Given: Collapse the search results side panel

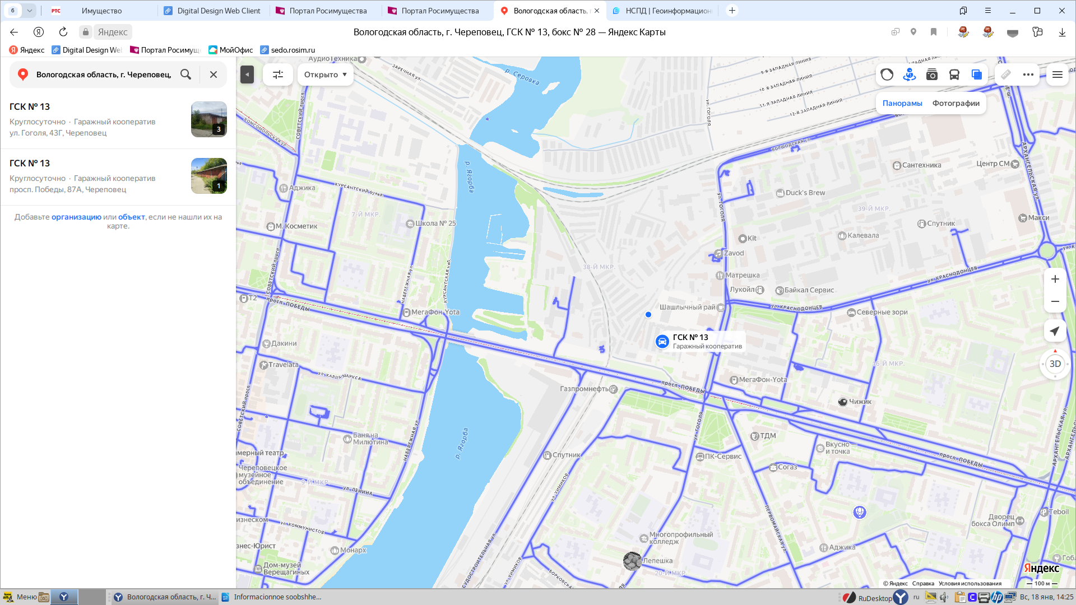Looking at the screenshot, I should coord(247,75).
